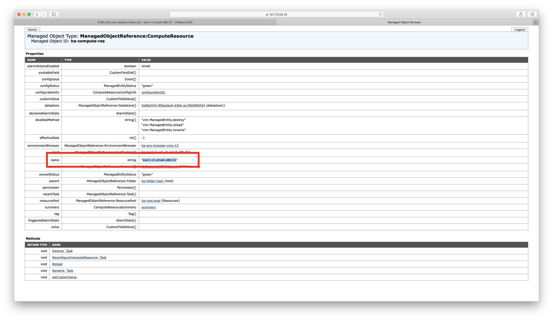Go back using Safari back arrow
553x320 pixels.
pos(37,14)
